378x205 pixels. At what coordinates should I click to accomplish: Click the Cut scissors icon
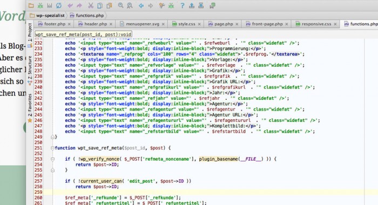click(91, 5)
